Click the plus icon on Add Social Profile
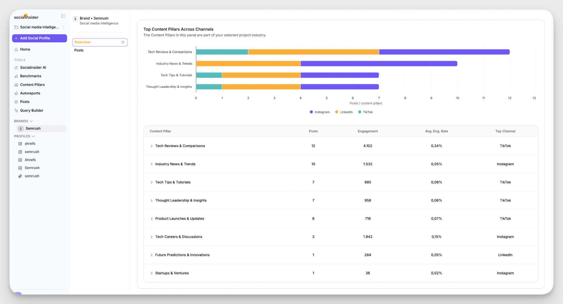Screen dimensions: 563x304 [x=16, y=38]
